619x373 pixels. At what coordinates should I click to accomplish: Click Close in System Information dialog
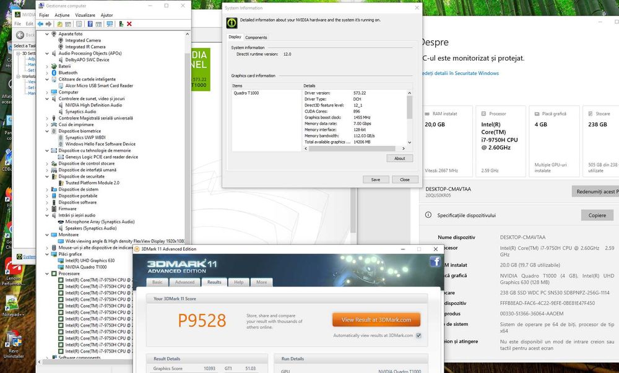pos(405,179)
